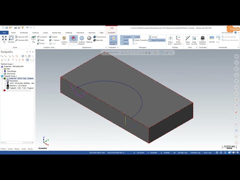The height and width of the screenshot is (180, 240).
Task: Switch to the Home ribbon tab
Action: (13, 33)
